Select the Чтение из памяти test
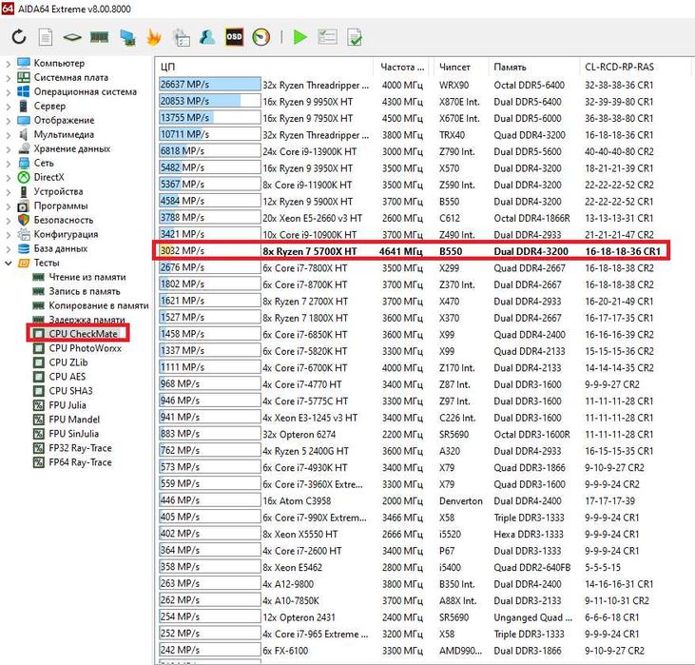This screenshot has width=695, height=665. point(87,277)
